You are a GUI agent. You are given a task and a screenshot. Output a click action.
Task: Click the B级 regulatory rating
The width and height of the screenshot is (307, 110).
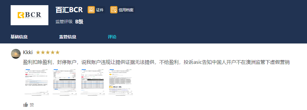(x=79, y=22)
